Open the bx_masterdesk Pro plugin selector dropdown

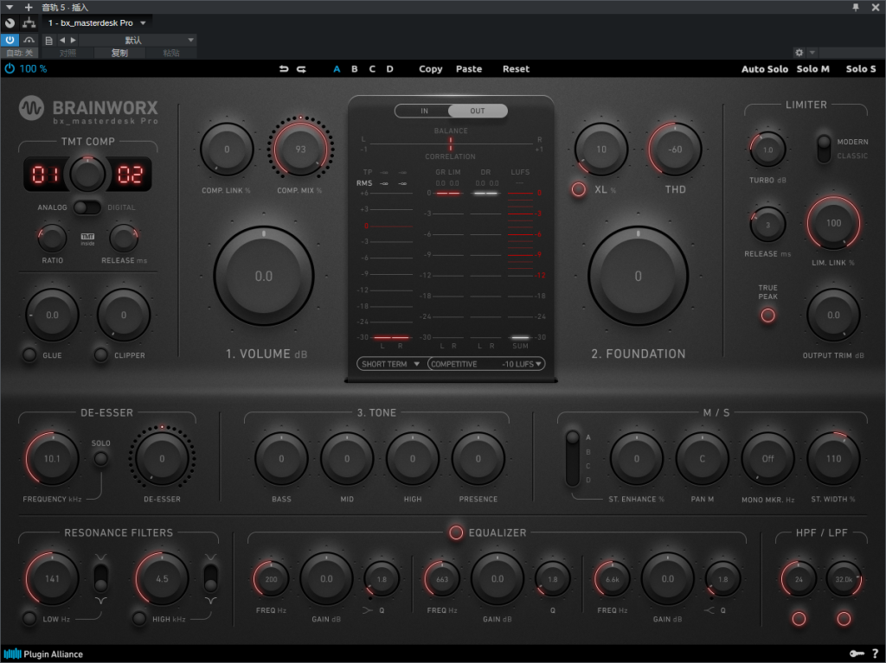(97, 23)
